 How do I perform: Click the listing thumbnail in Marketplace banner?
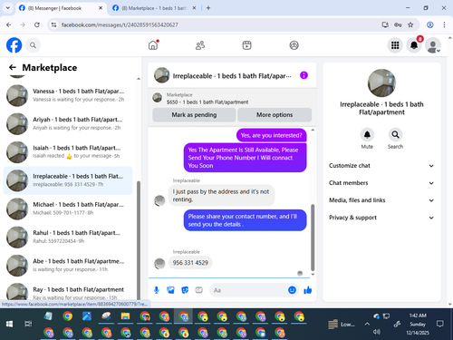click(x=157, y=98)
